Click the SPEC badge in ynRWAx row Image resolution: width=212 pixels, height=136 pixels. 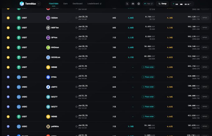(205, 126)
